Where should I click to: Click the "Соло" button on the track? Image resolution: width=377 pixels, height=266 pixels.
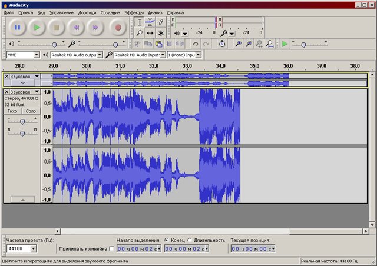pos(31,111)
